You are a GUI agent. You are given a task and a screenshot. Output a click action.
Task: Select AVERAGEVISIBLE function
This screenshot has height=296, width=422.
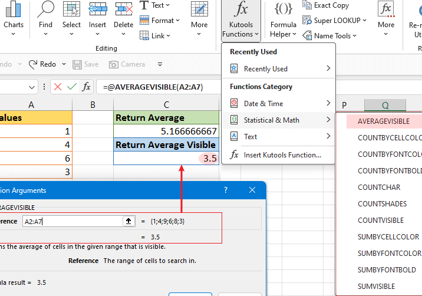tap(384, 121)
